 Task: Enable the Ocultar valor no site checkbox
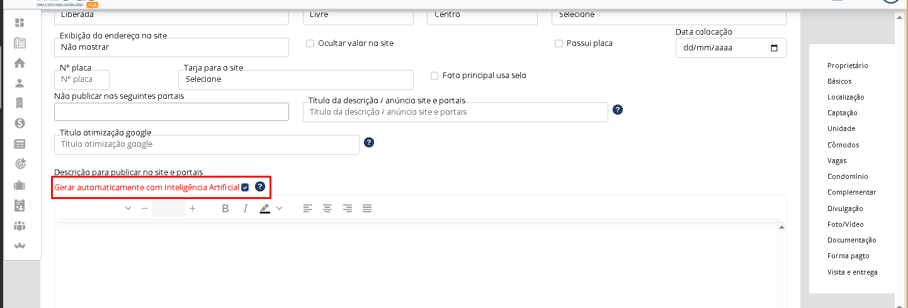coord(310,43)
